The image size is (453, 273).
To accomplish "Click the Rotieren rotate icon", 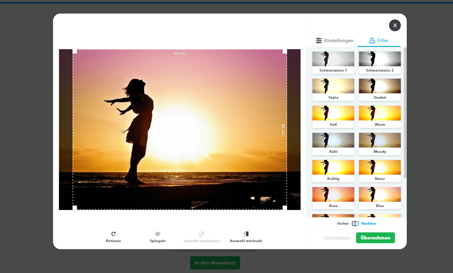I will click(113, 234).
